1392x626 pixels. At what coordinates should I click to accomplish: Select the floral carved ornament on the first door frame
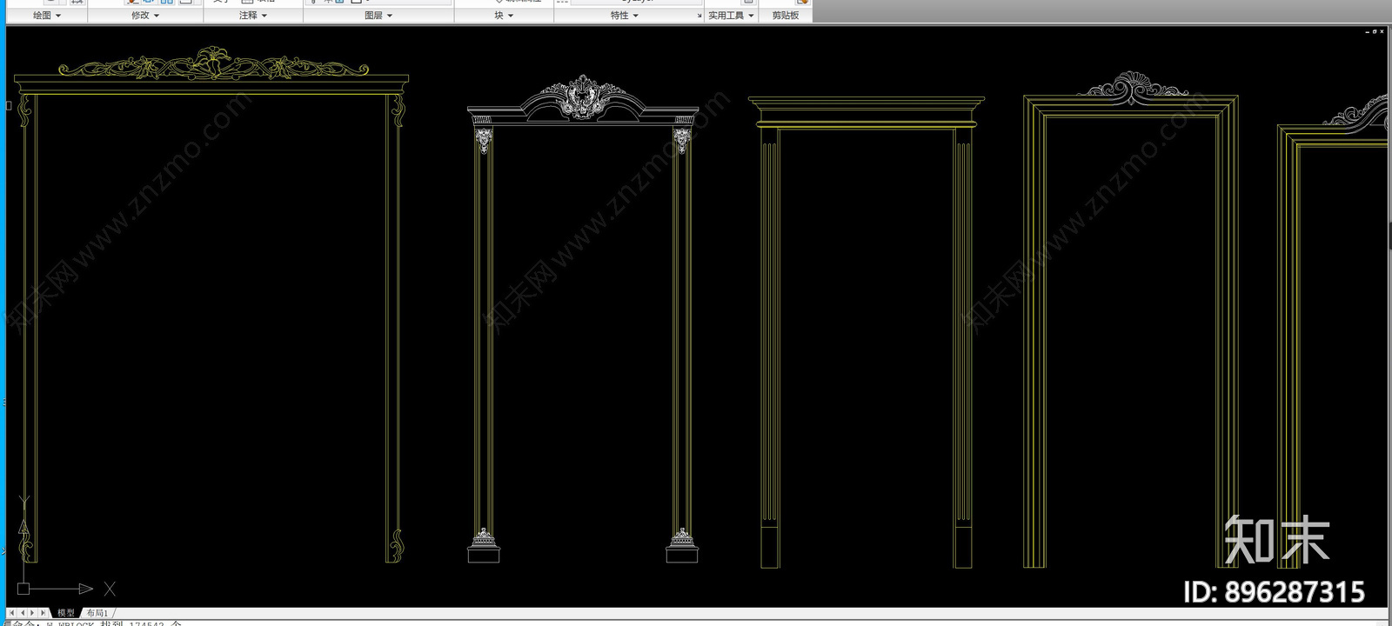click(213, 63)
